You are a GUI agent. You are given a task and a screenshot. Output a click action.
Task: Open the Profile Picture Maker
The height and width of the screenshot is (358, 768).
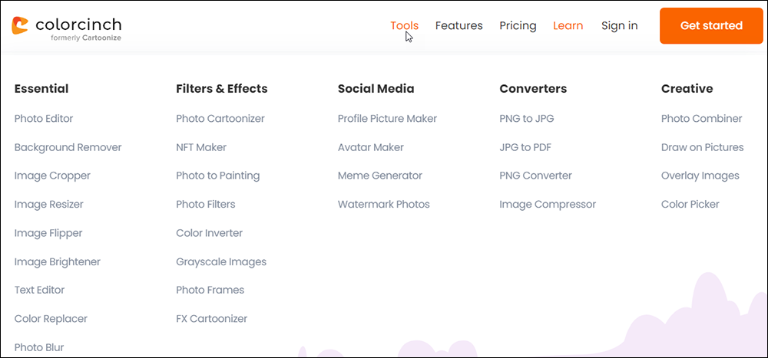coord(387,118)
